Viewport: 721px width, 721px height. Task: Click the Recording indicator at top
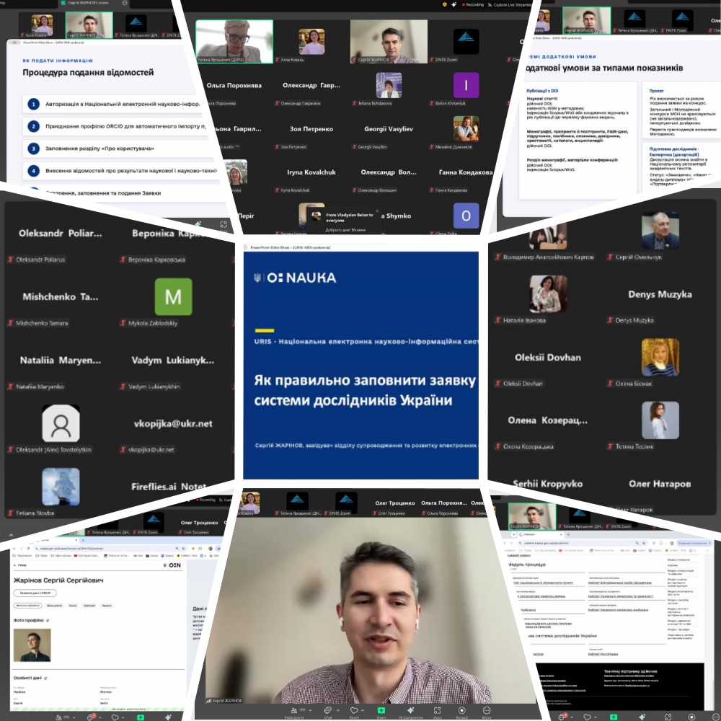(x=472, y=4)
